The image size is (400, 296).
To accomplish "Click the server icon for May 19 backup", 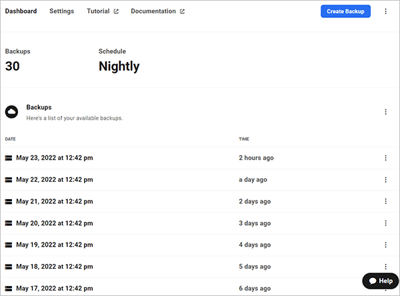I will 9,245.
